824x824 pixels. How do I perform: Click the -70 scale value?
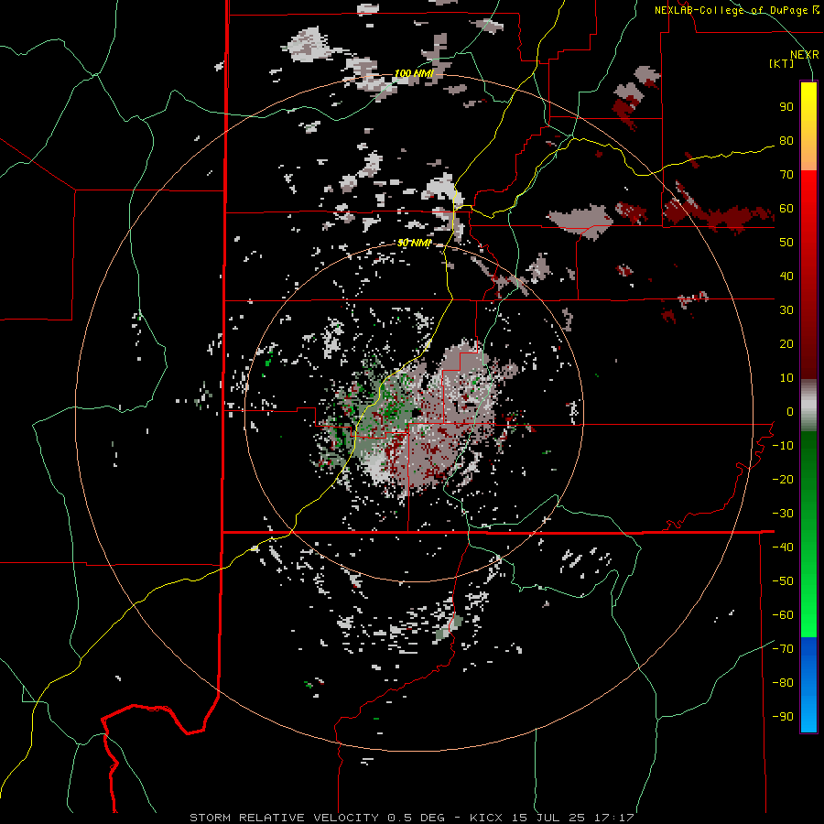pyautogui.click(x=783, y=649)
